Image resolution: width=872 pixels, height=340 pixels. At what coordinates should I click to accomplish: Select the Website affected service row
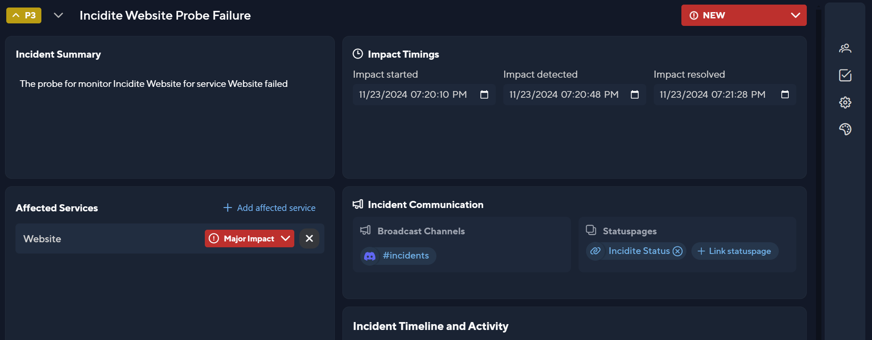pyautogui.click(x=170, y=239)
